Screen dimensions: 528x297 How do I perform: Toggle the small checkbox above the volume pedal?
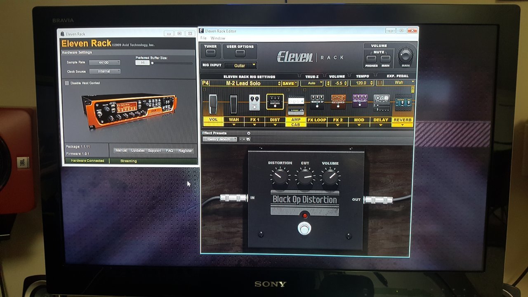pyautogui.click(x=204, y=90)
